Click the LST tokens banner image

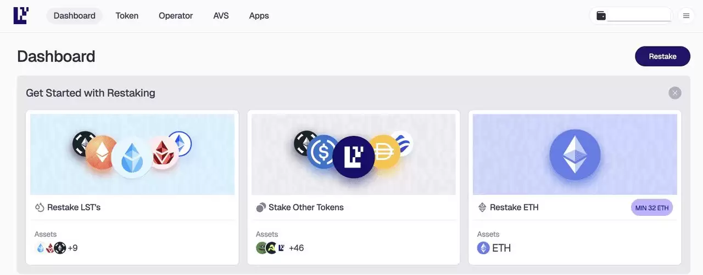point(132,154)
